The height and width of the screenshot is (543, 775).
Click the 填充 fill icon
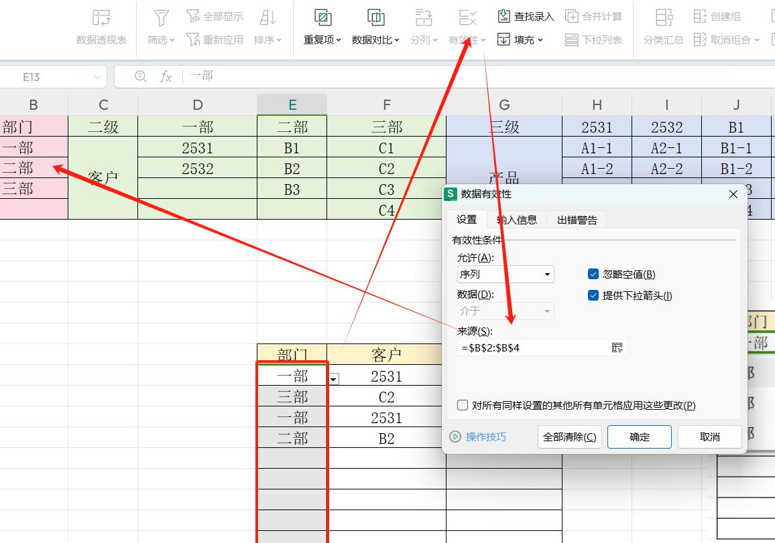[x=503, y=40]
